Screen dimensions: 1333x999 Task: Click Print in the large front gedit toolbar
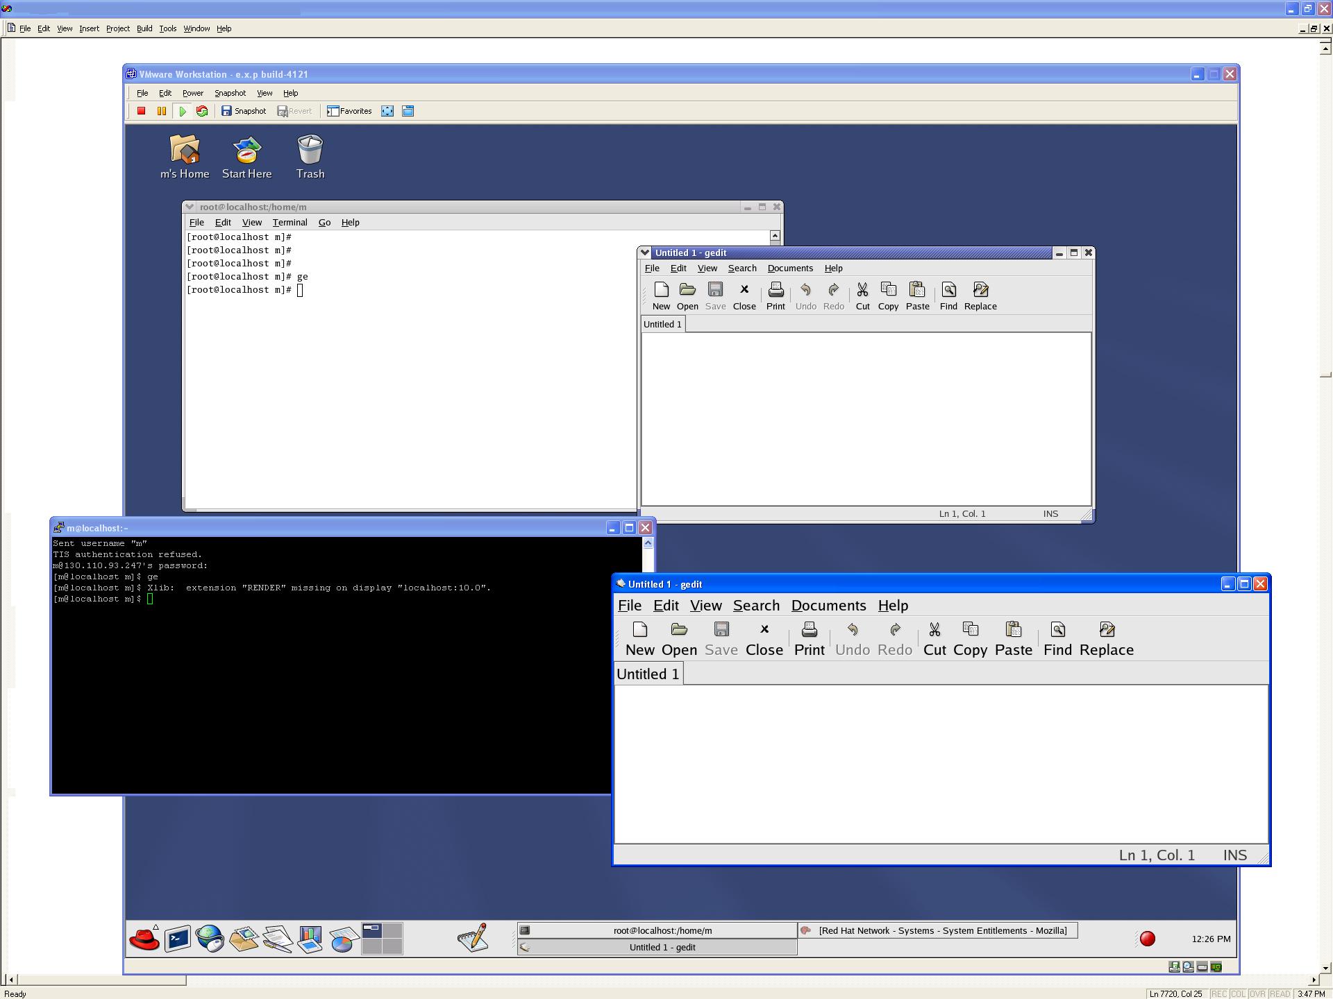click(809, 639)
